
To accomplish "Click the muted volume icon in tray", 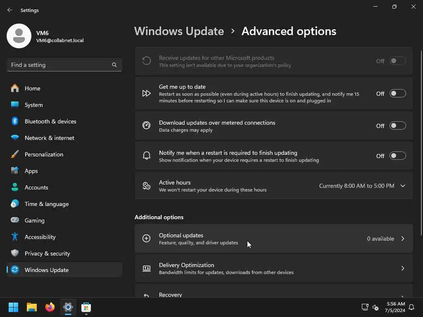I will point(375,307).
